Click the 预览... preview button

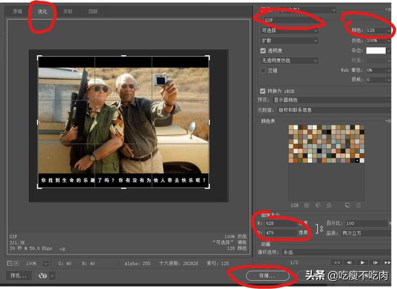pyautogui.click(x=19, y=275)
